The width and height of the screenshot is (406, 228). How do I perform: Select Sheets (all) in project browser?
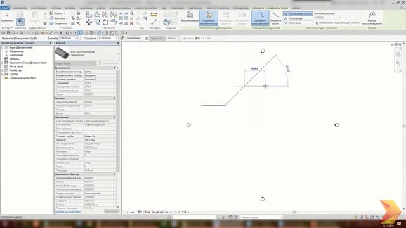click(16, 66)
